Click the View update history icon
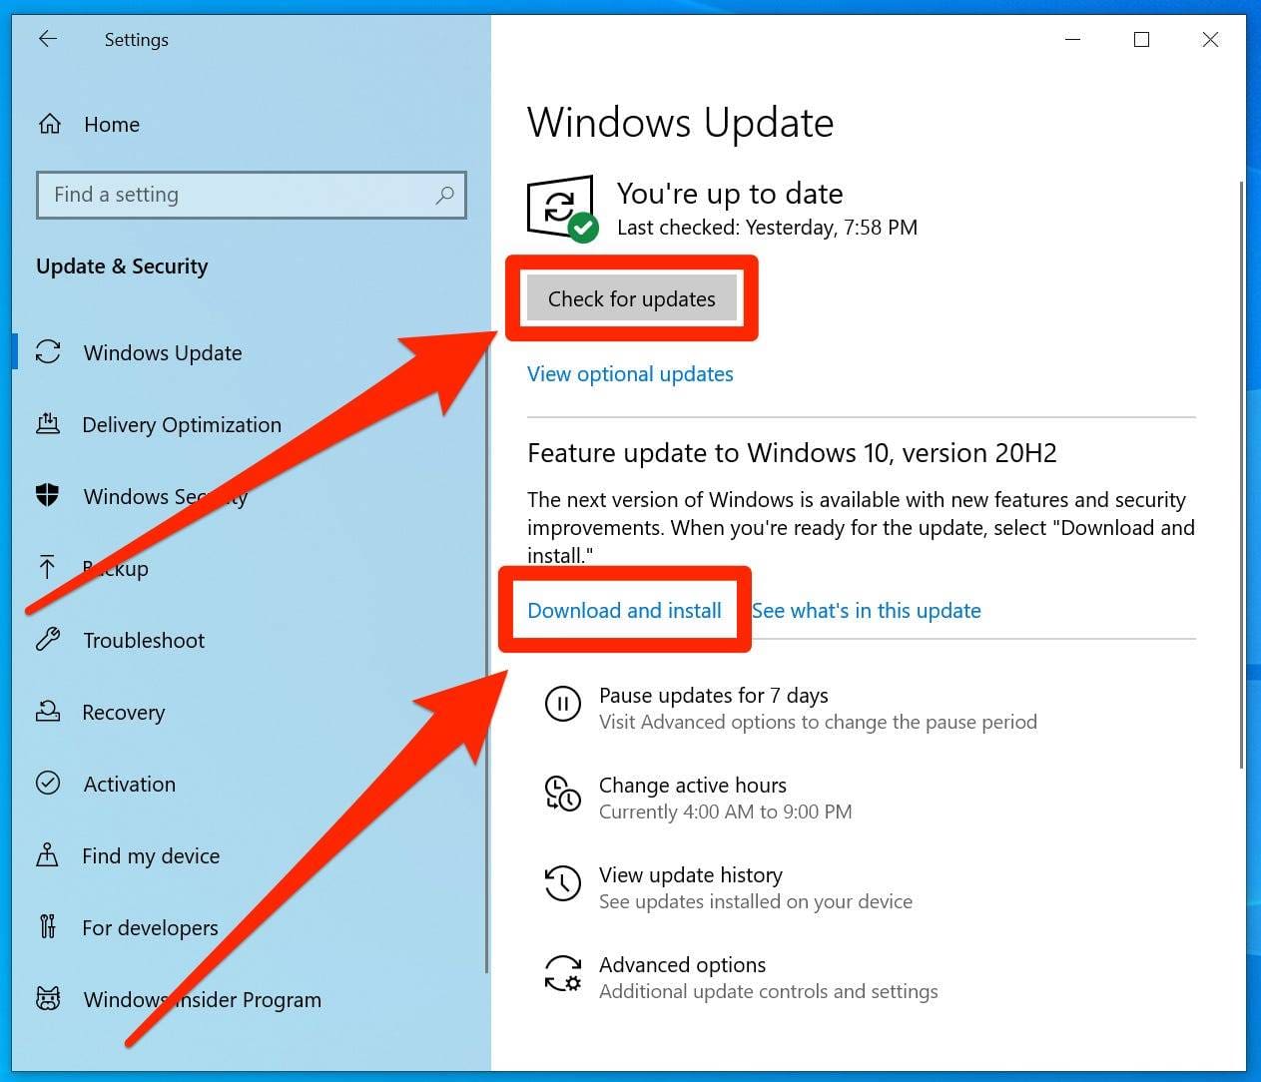The height and width of the screenshot is (1082, 1261). click(562, 883)
